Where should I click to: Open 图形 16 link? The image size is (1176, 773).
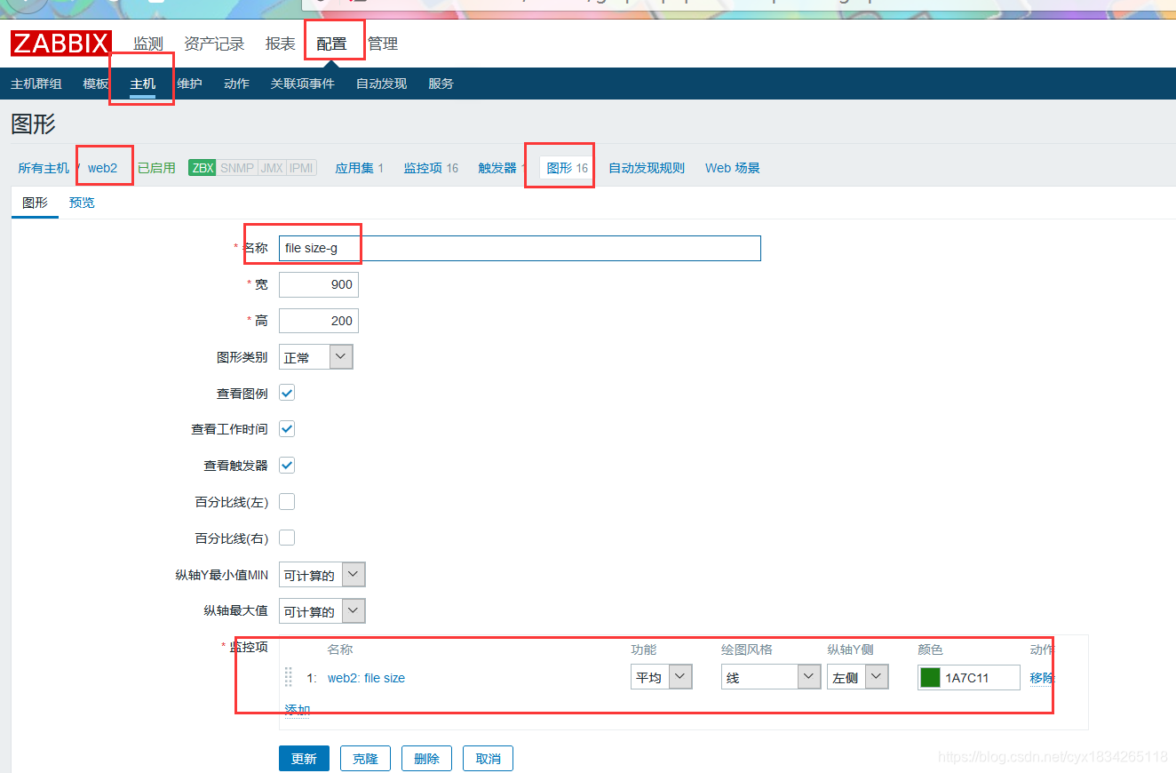[567, 168]
